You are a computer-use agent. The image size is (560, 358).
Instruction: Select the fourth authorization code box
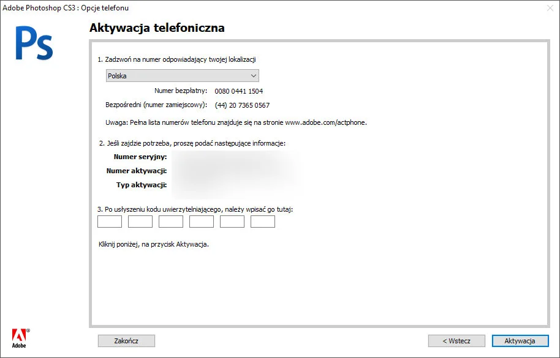point(202,222)
